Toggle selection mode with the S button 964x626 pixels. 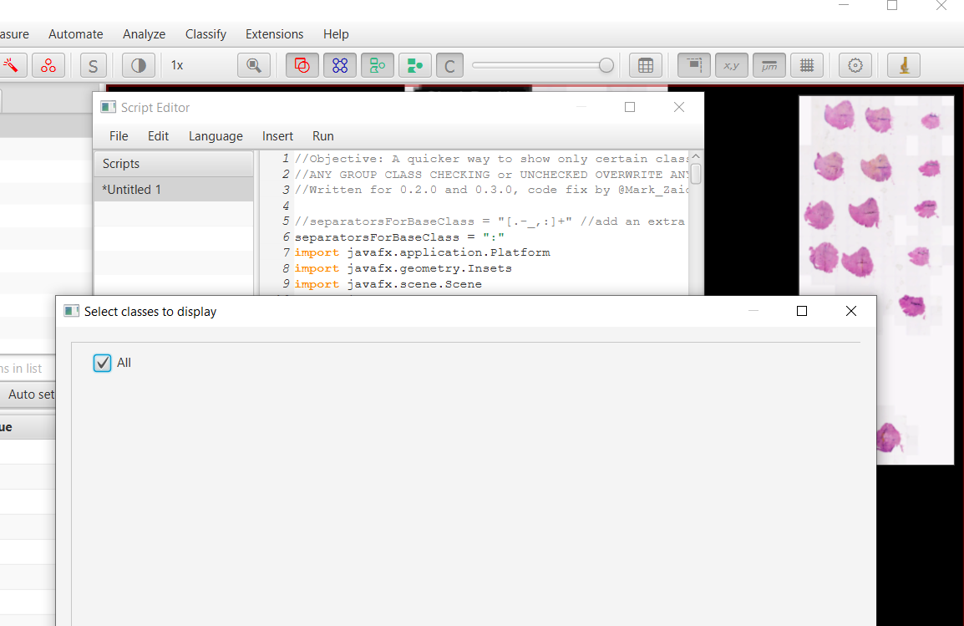tap(93, 64)
